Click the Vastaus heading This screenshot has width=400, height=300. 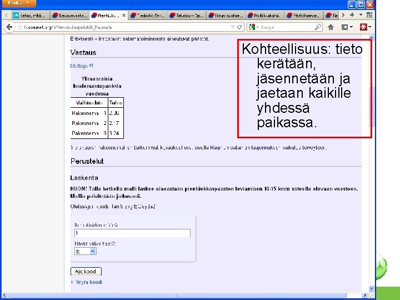(83, 53)
